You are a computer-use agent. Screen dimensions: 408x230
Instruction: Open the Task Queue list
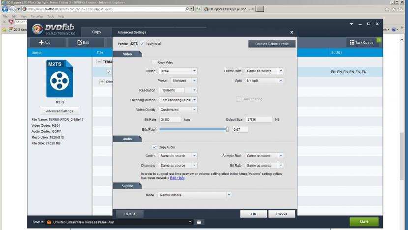click(361, 43)
